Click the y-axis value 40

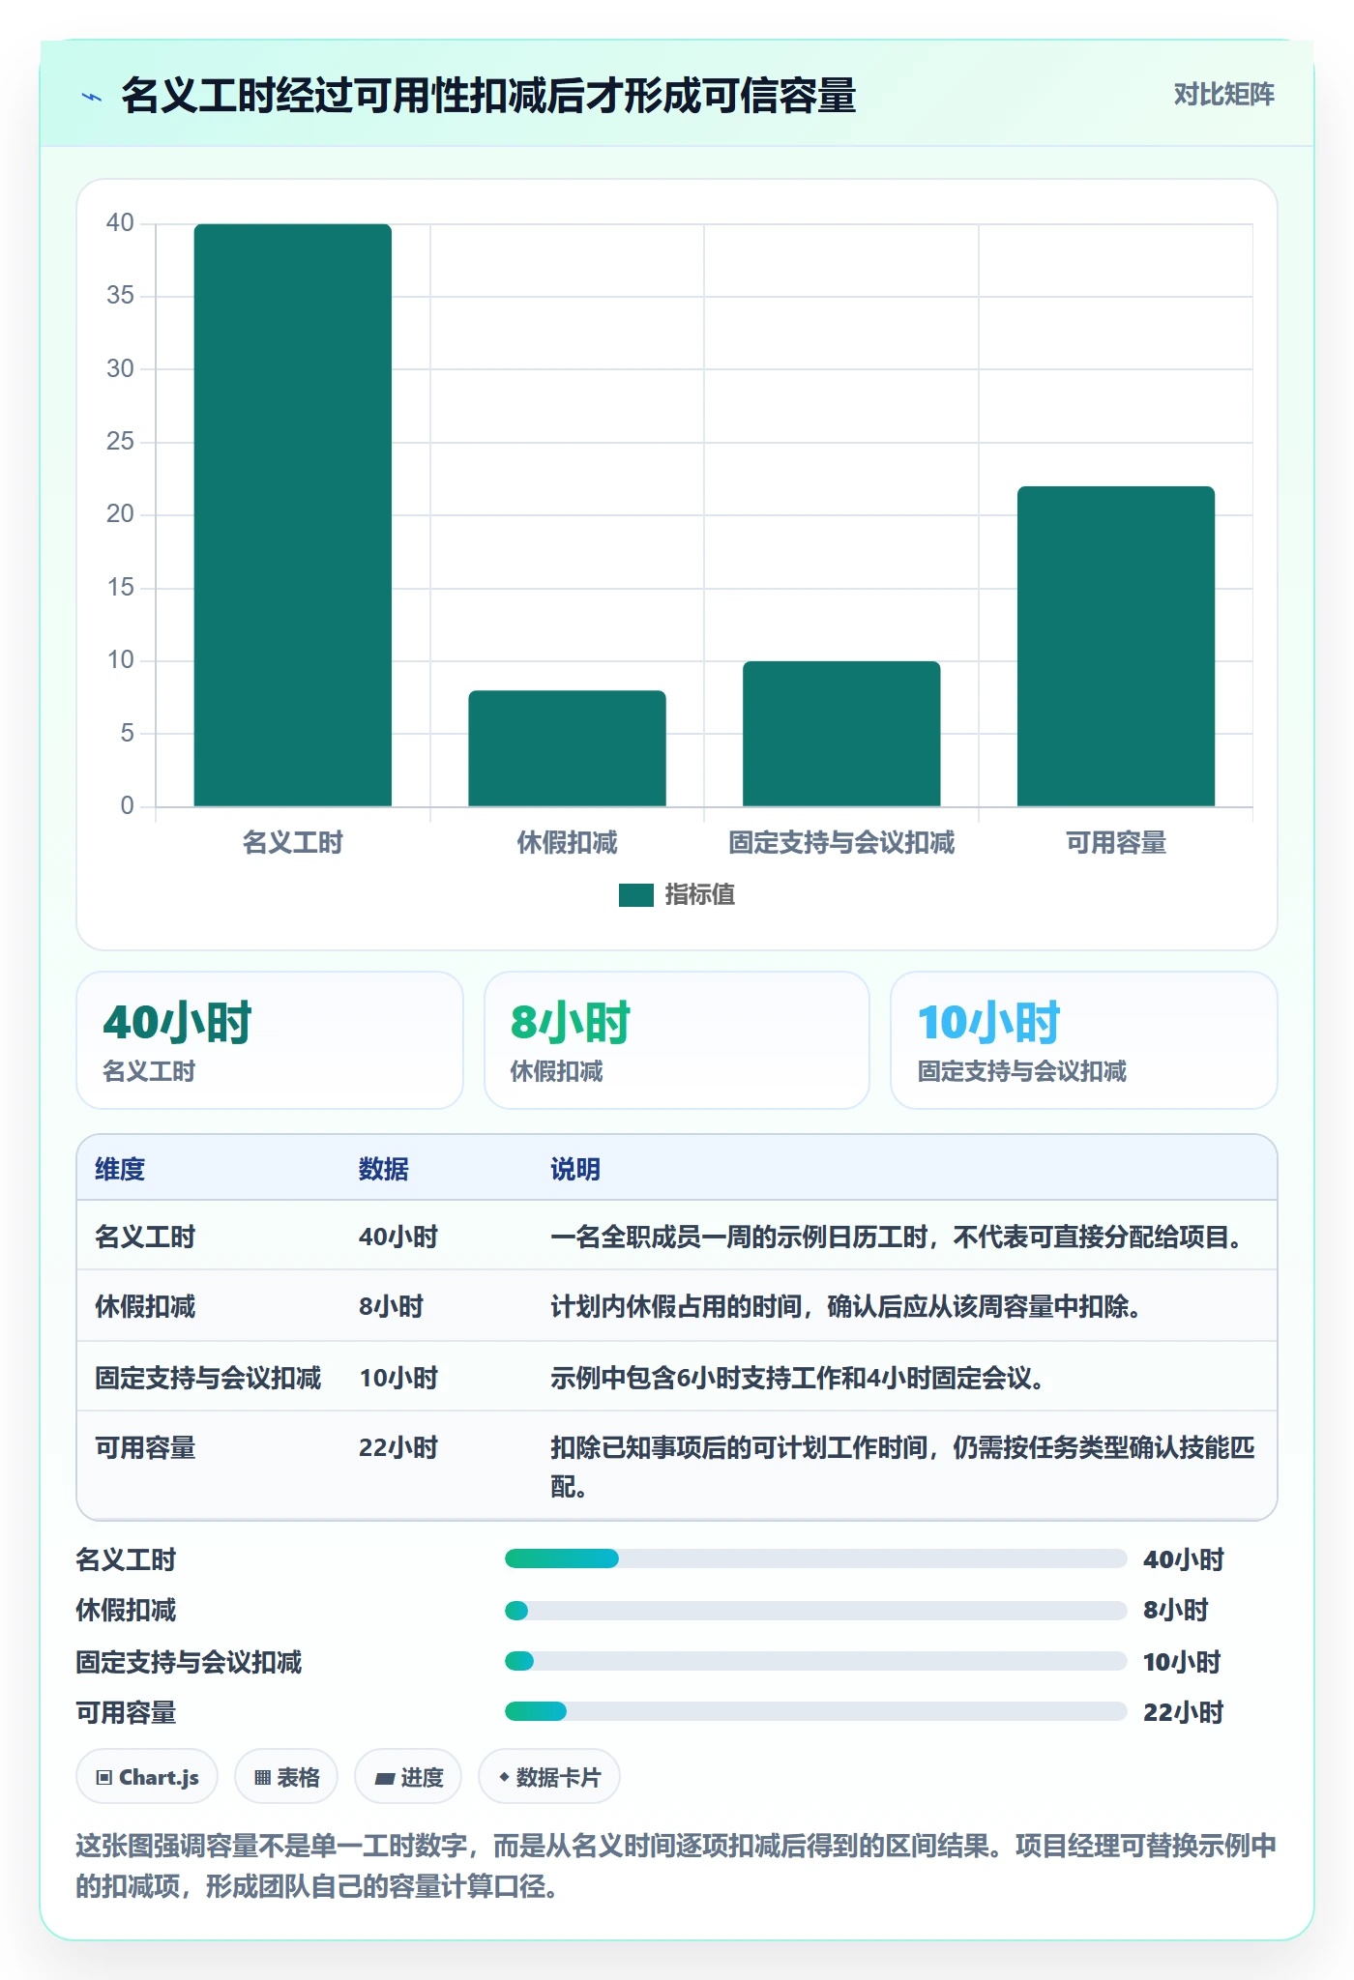click(120, 223)
